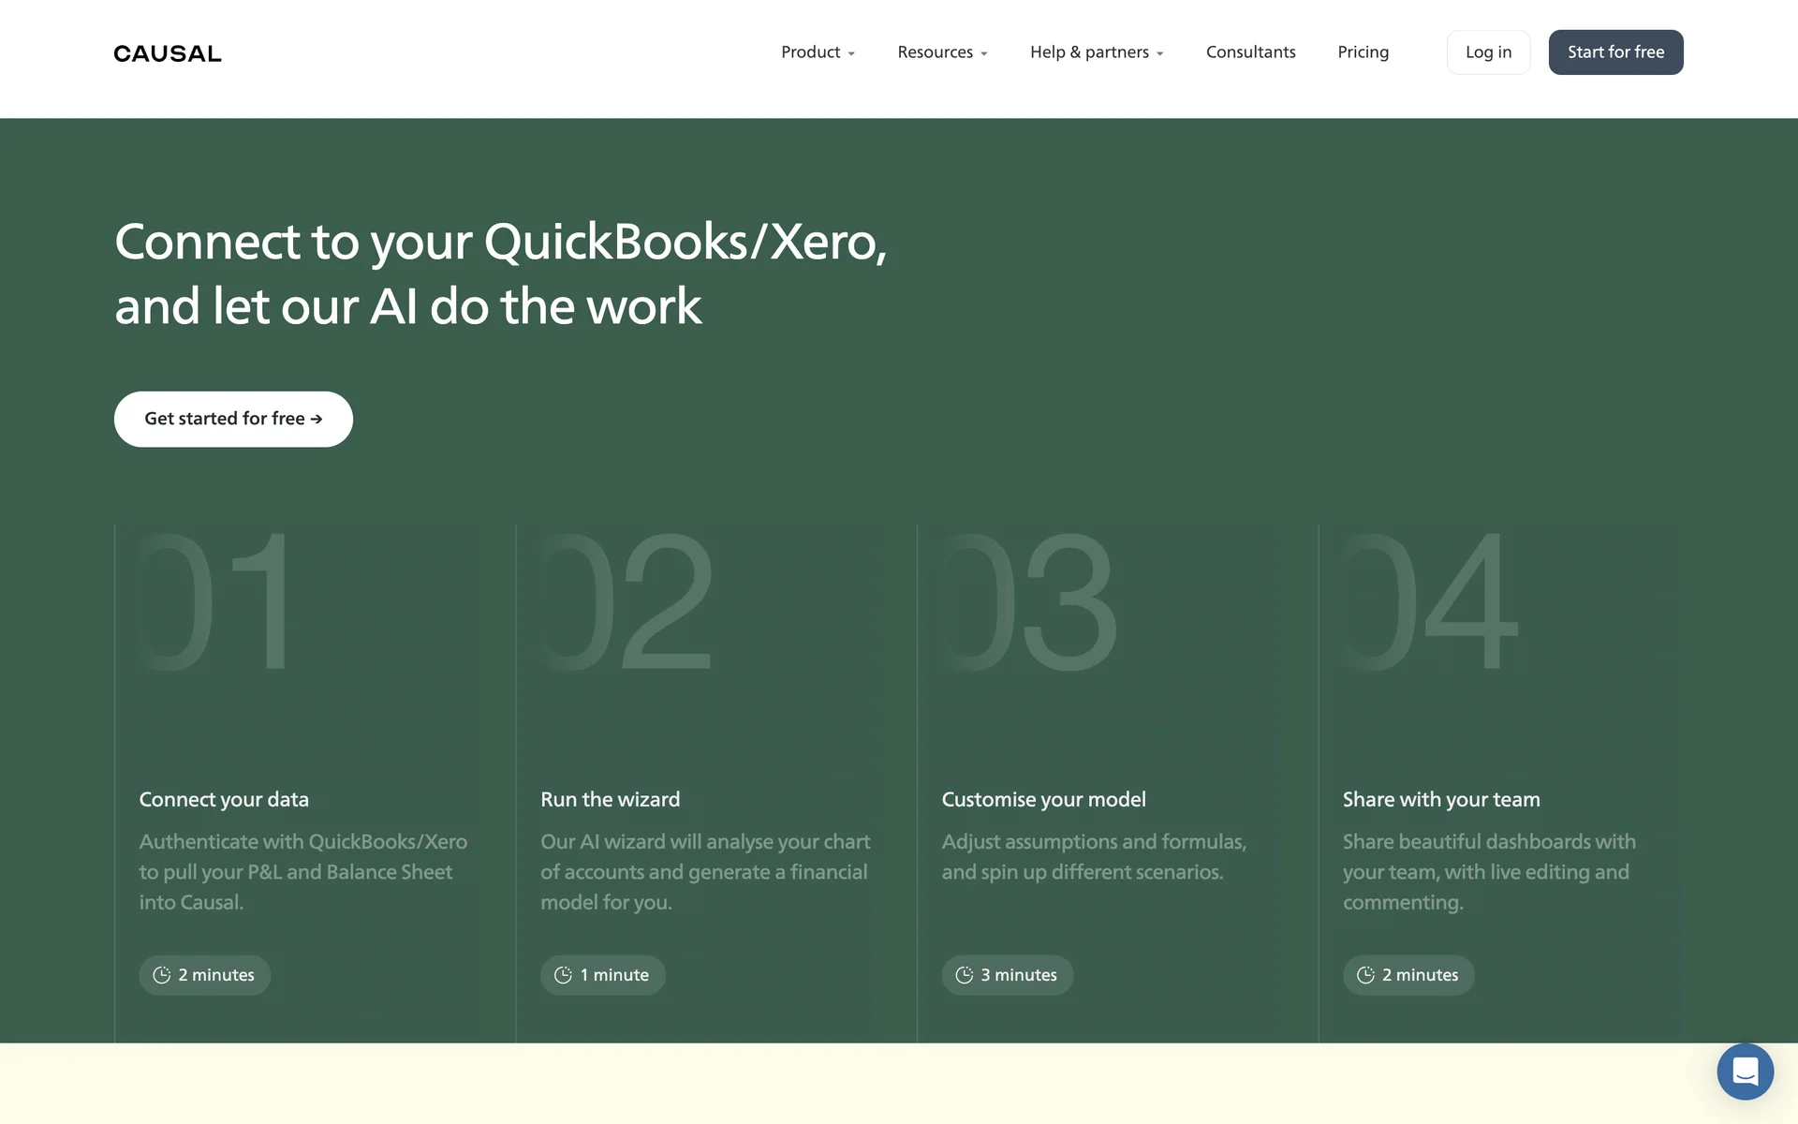Click the Causal logo
The height and width of the screenshot is (1124, 1798).
pos(168,53)
